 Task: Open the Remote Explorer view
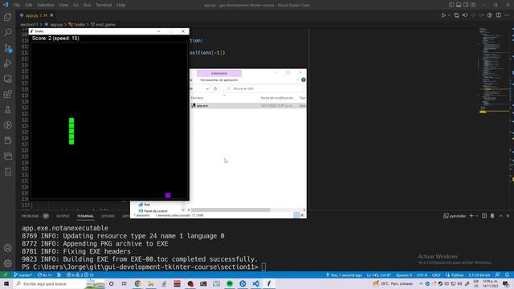click(x=7, y=79)
